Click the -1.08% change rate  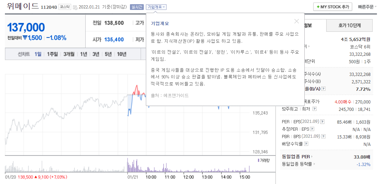[56, 38]
